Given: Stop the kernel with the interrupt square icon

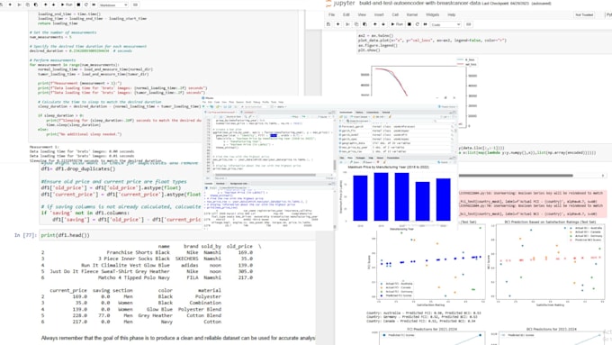Looking at the screenshot, I should pos(409,24).
